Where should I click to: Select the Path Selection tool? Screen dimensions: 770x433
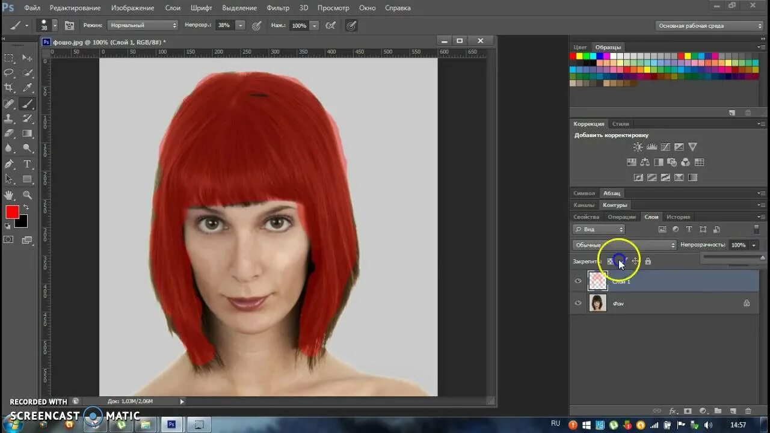pos(9,179)
